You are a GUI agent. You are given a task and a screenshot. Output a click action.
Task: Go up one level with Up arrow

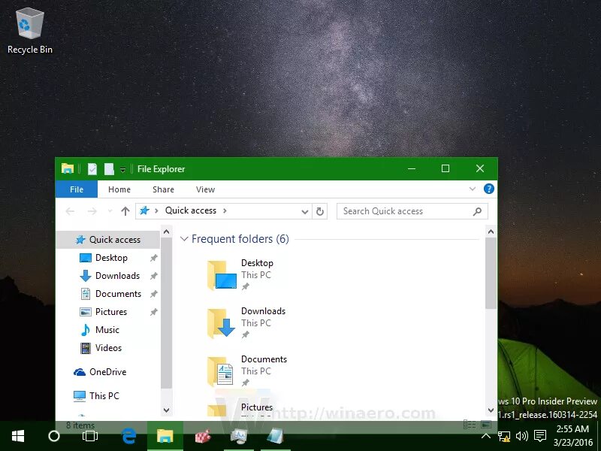(x=125, y=211)
